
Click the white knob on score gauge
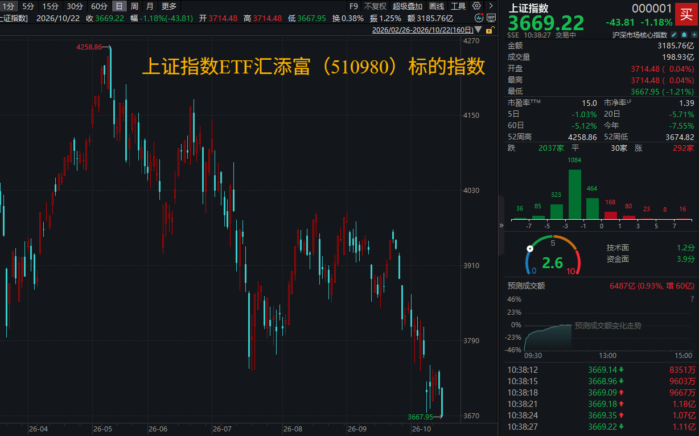[530, 248]
